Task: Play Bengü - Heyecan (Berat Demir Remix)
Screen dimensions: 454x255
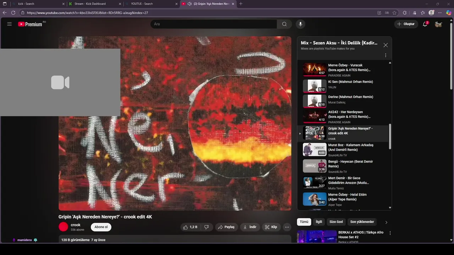Action: tap(343, 166)
